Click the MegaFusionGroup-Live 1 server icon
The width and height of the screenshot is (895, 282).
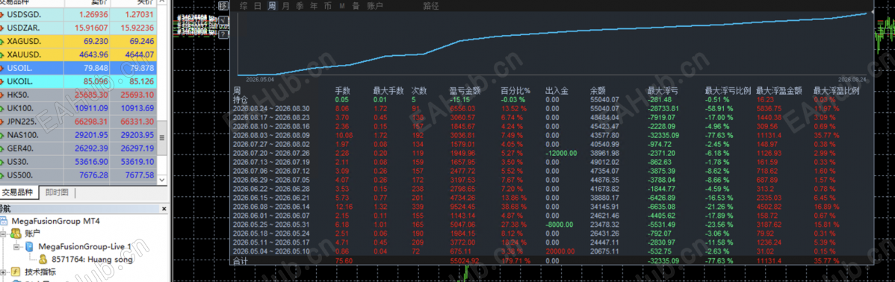[x=28, y=247]
